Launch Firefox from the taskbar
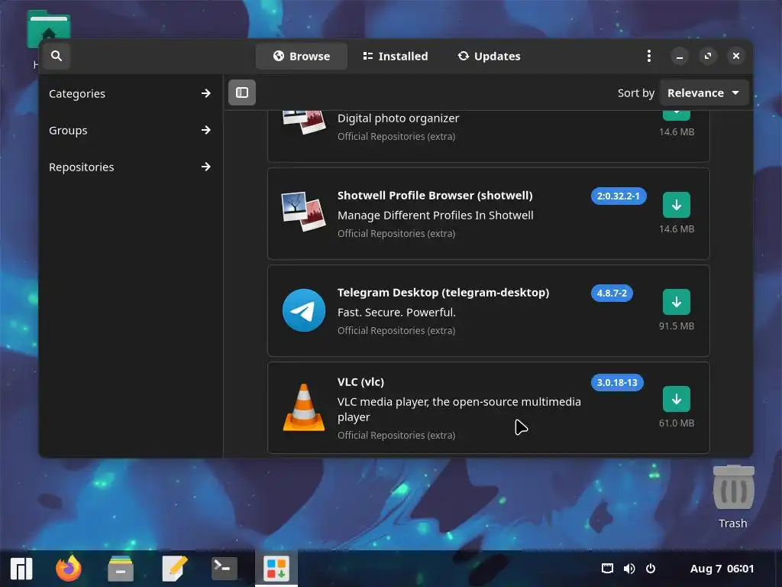 click(x=69, y=569)
